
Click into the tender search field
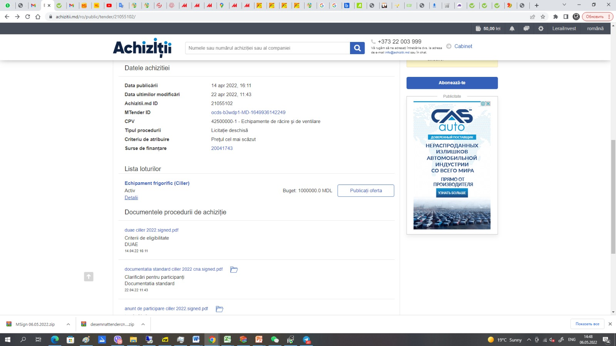click(267, 48)
